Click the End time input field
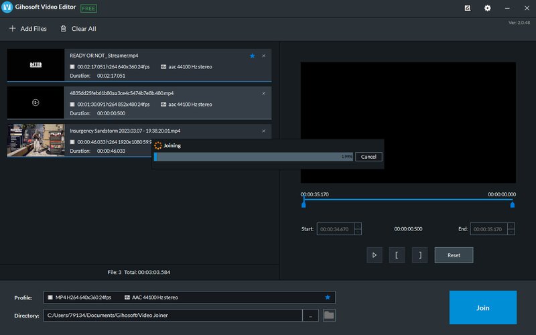This screenshot has height=335, width=536. pyautogui.click(x=488, y=229)
